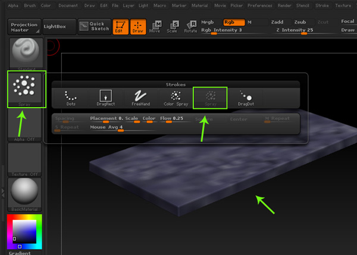
Task: Open LightBox browser
Action: 59,27
